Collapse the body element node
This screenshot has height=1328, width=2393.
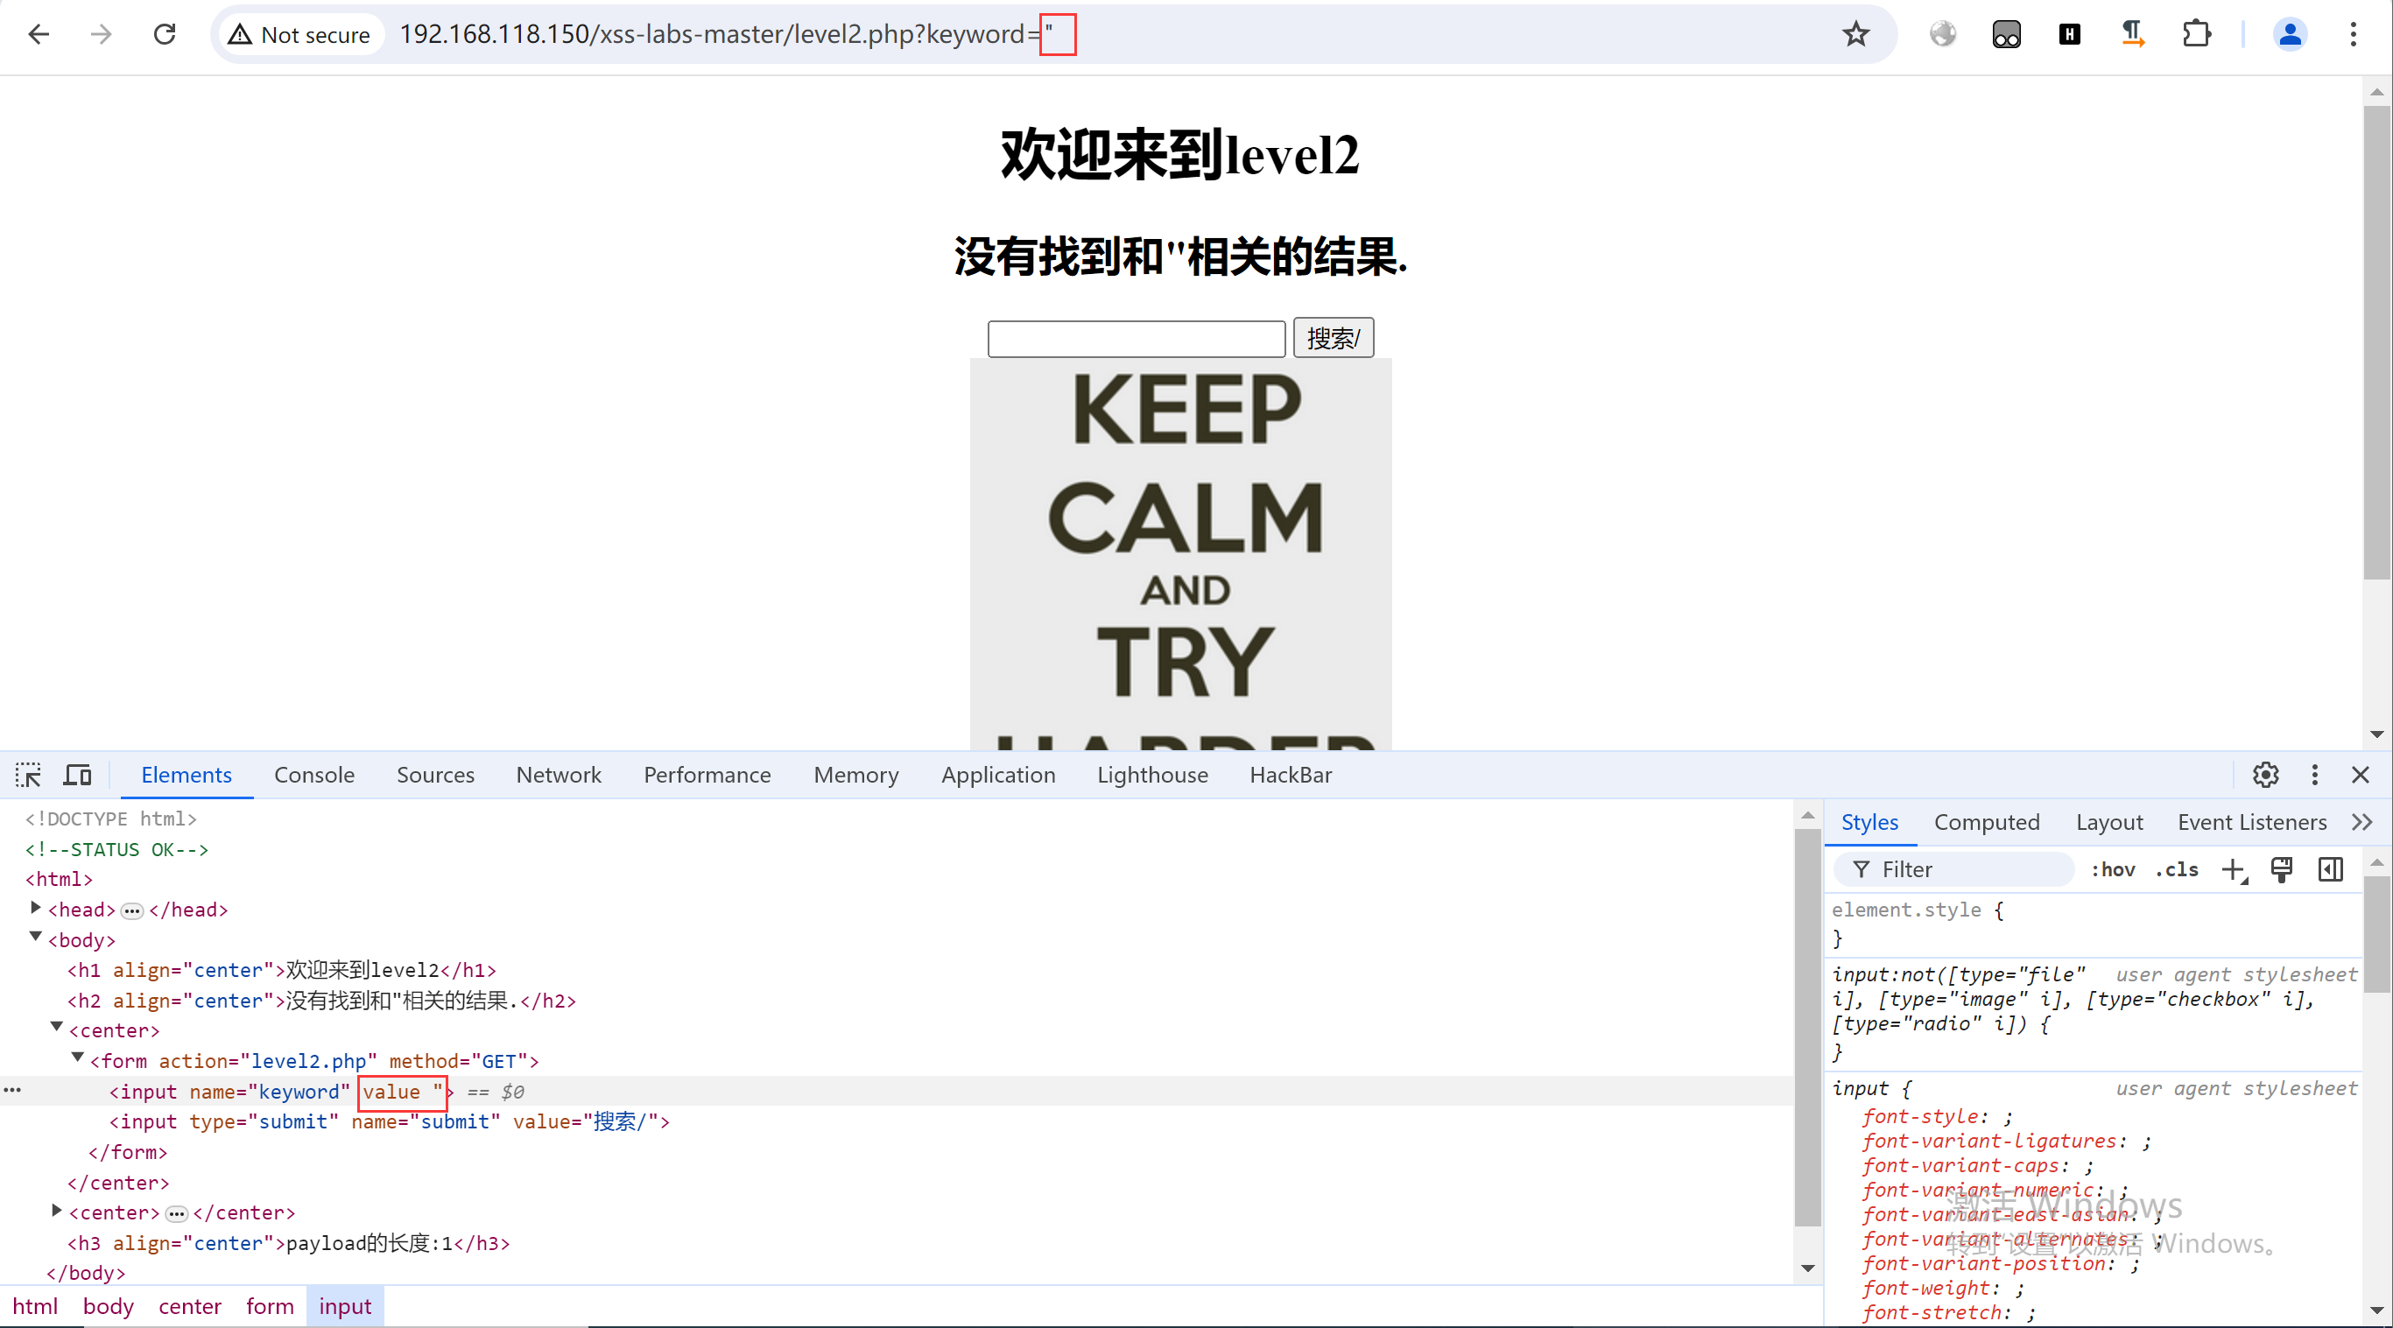(35, 937)
